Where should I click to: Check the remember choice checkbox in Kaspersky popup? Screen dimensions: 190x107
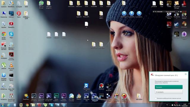click(x=156, y=98)
